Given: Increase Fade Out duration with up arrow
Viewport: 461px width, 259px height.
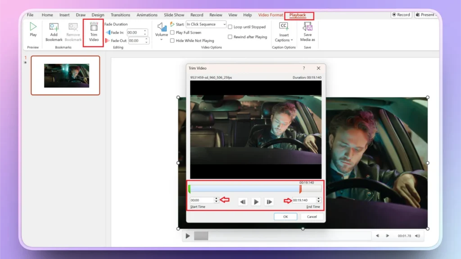Looking at the screenshot, I should pyautogui.click(x=146, y=39).
